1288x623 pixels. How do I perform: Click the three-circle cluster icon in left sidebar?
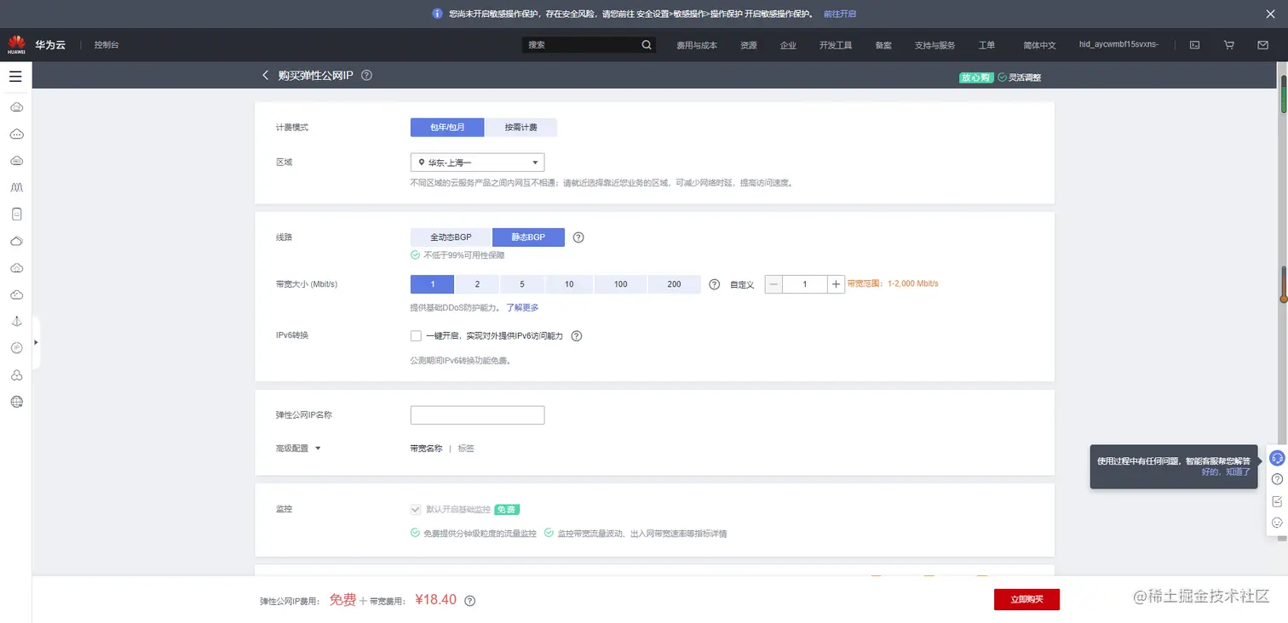pos(16,375)
